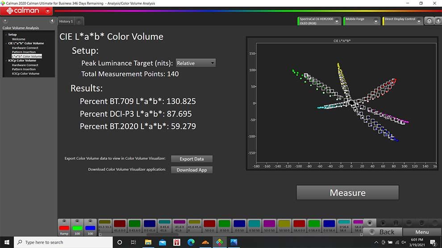Viewport: 442px width, 248px height.
Task: Select dark blue 0 0 41.6 patch
Action: 150,226
